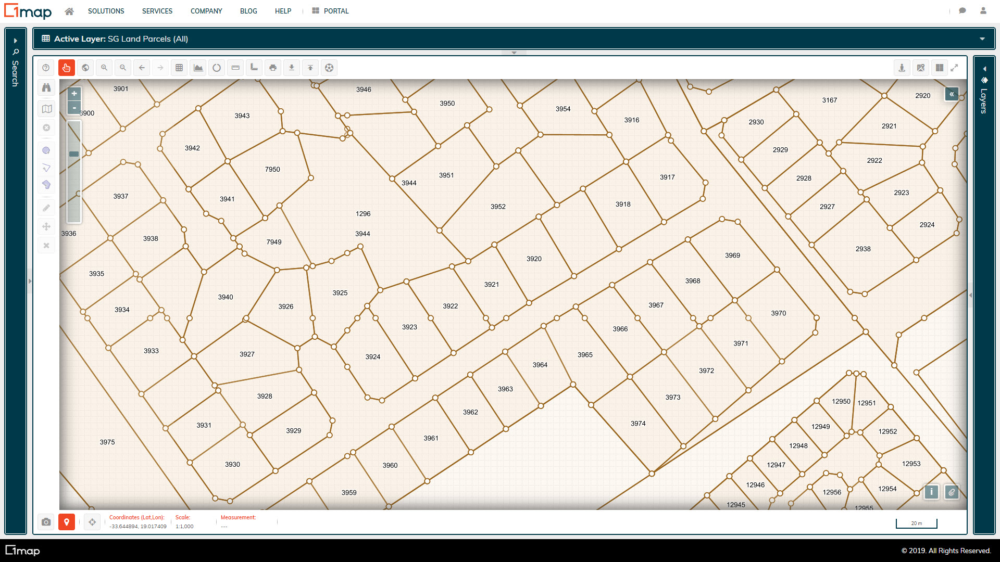Viewport: 1000px width, 562px height.
Task: Select the draw circle tool
Action: tap(46, 150)
